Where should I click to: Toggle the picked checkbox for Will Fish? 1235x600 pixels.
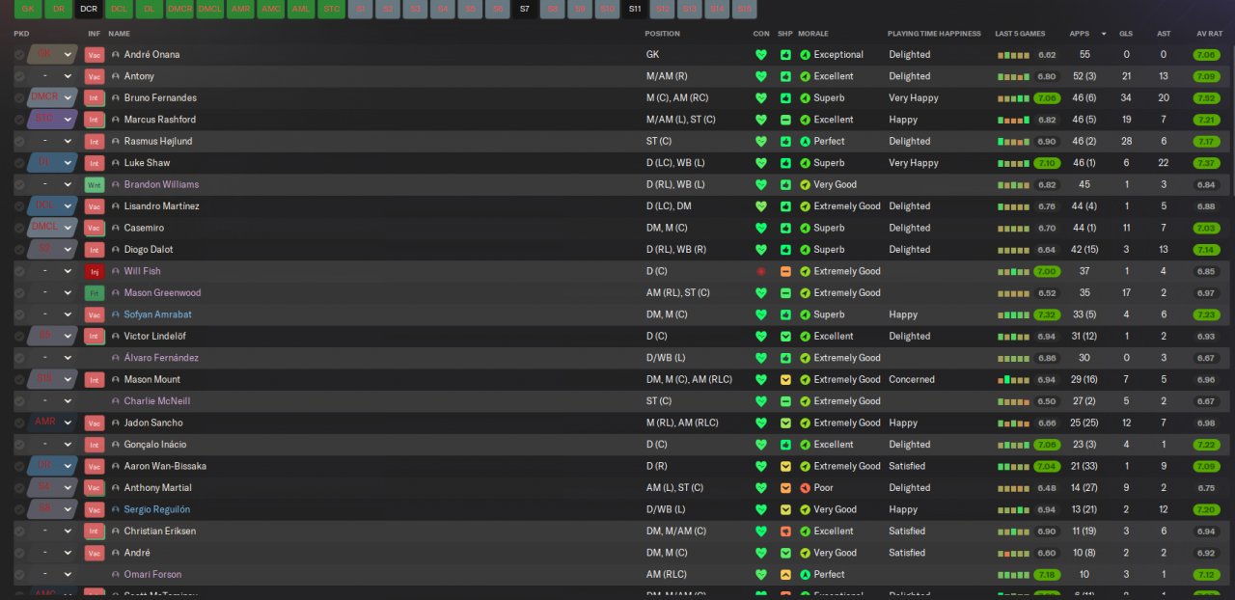pyautogui.click(x=19, y=272)
